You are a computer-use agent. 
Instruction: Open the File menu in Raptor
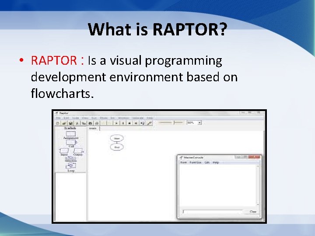click(x=58, y=118)
